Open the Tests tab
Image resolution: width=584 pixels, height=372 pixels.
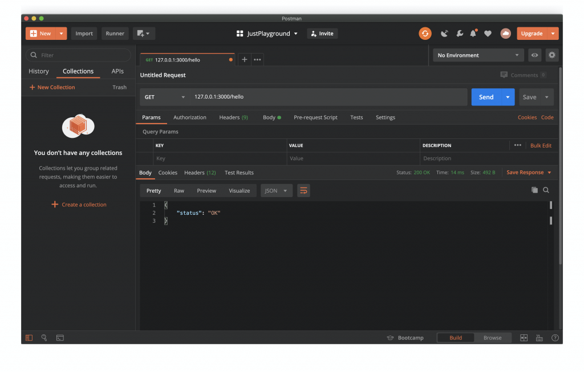[x=356, y=117]
